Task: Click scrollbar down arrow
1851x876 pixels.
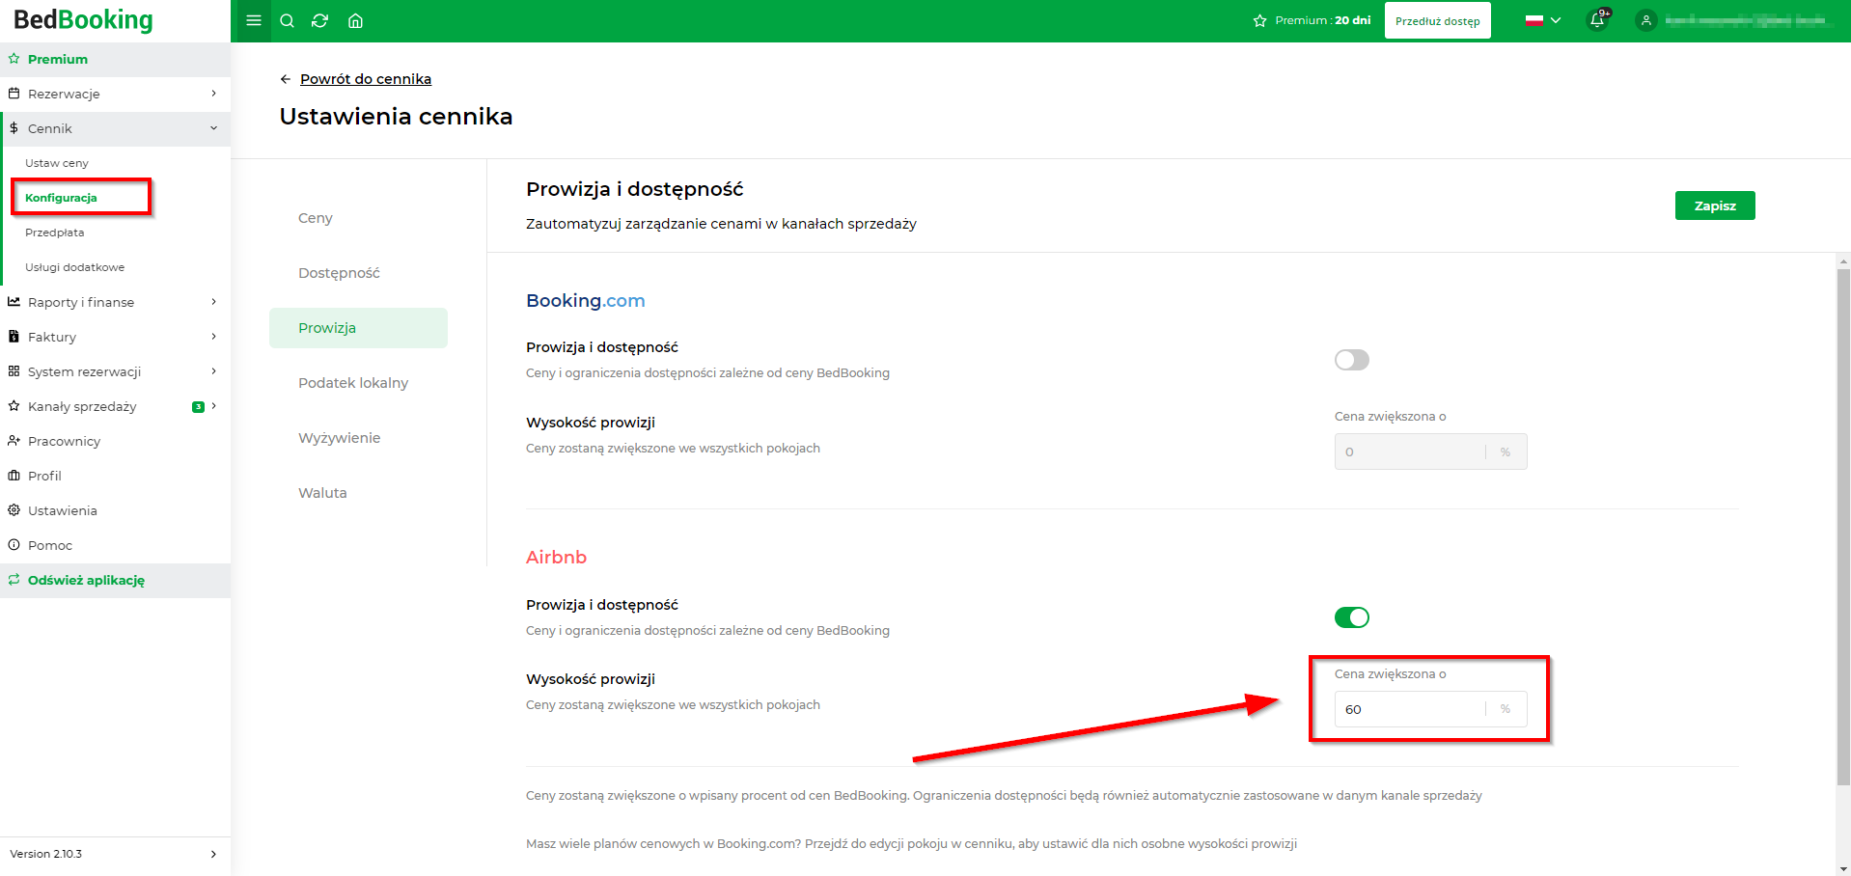Action: tap(1843, 868)
